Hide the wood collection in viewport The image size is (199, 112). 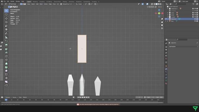195,15
